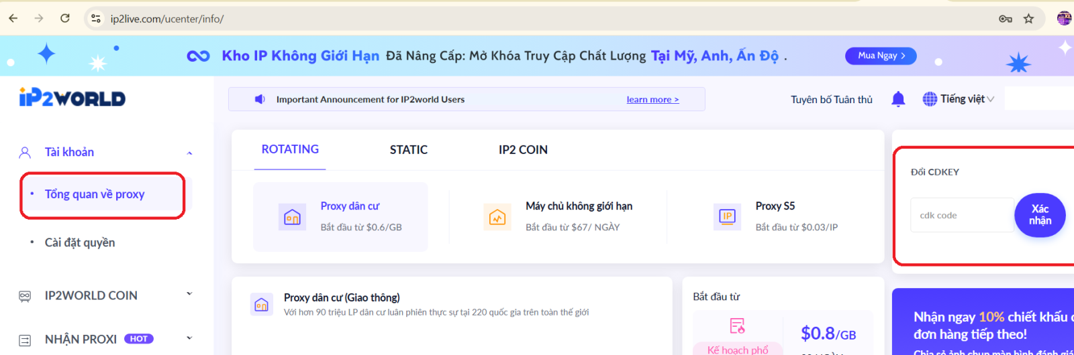
Task: Click the Proxy S5 IP icon
Action: click(727, 216)
